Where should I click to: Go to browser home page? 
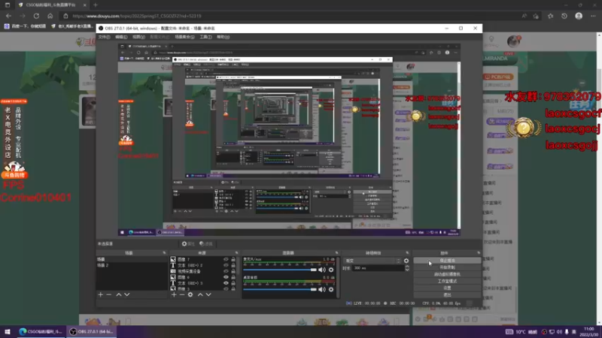[x=50, y=16]
